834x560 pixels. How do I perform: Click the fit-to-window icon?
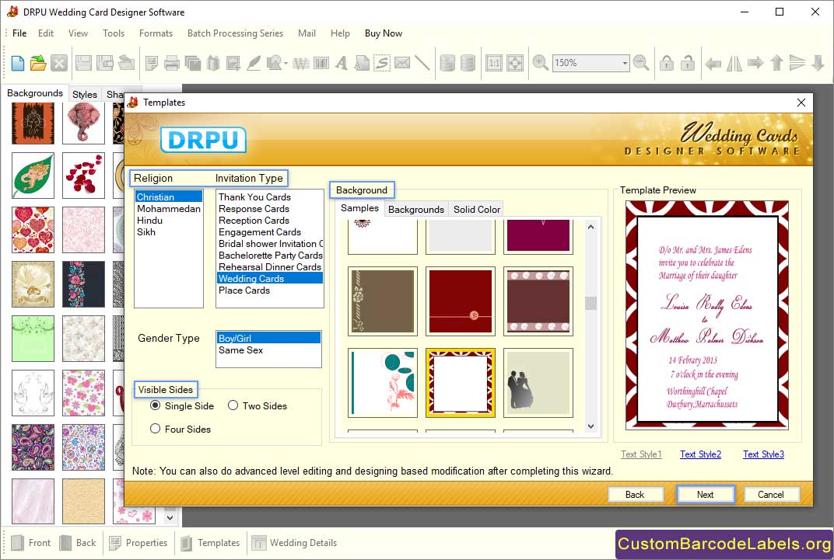click(515, 63)
